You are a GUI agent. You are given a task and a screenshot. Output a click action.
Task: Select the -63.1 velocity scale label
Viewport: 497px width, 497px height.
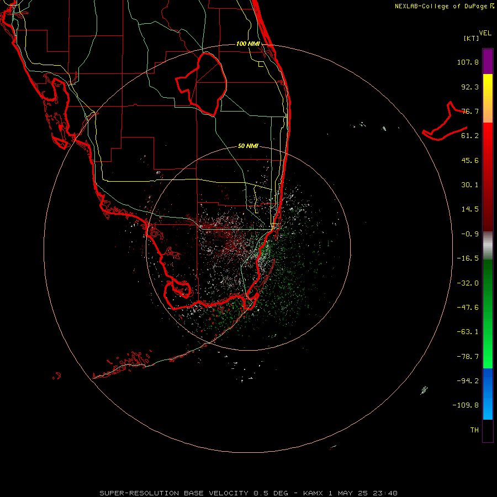[468, 332]
